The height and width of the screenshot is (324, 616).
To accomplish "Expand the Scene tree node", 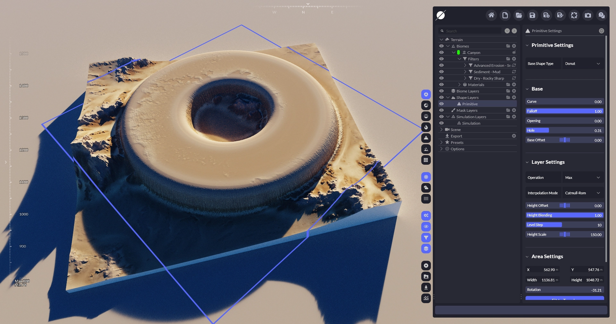I will tap(441, 129).
